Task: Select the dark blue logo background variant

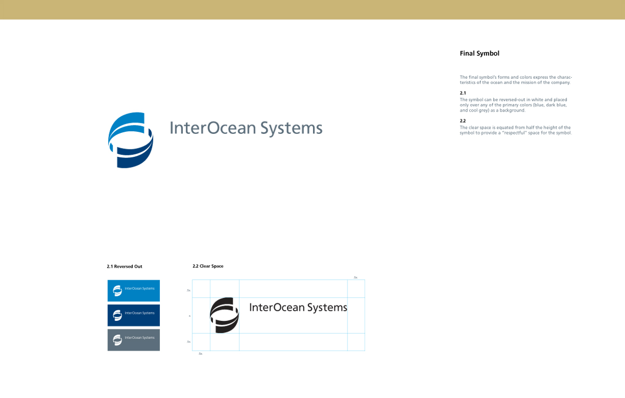Action: point(133,315)
